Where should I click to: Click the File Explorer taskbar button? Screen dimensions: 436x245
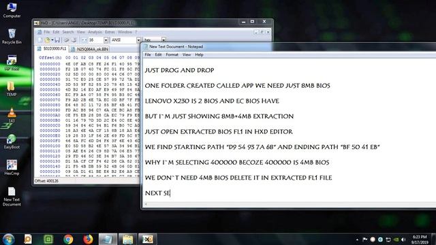pos(127,239)
